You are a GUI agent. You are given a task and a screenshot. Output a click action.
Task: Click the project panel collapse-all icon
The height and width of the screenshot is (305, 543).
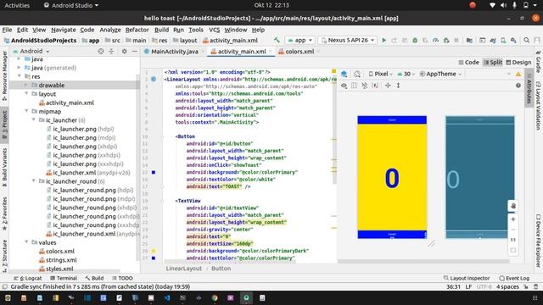(111, 51)
